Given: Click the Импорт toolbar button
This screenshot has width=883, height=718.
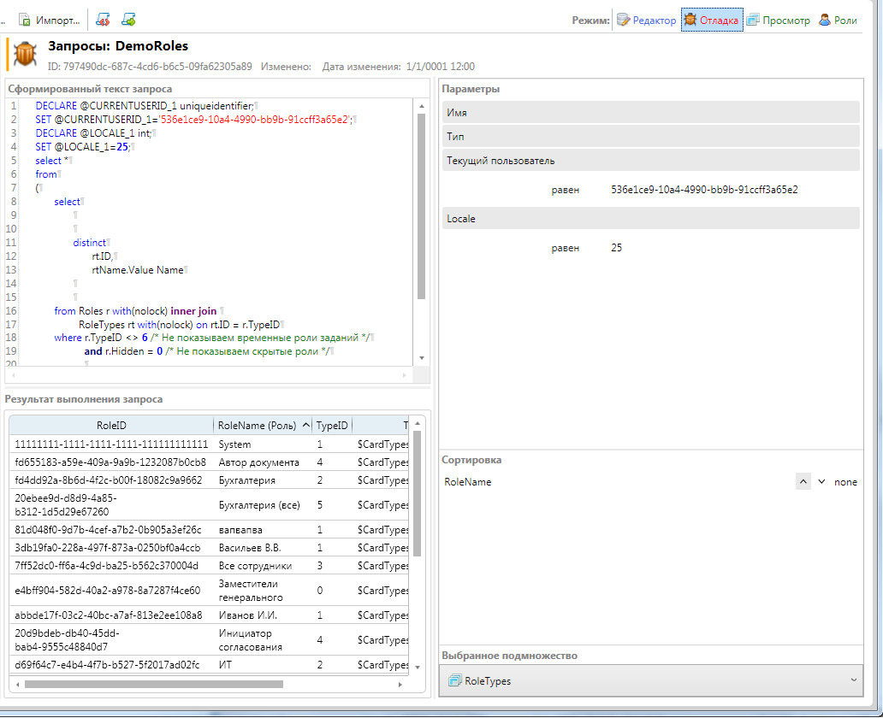Looking at the screenshot, I should (50, 20).
